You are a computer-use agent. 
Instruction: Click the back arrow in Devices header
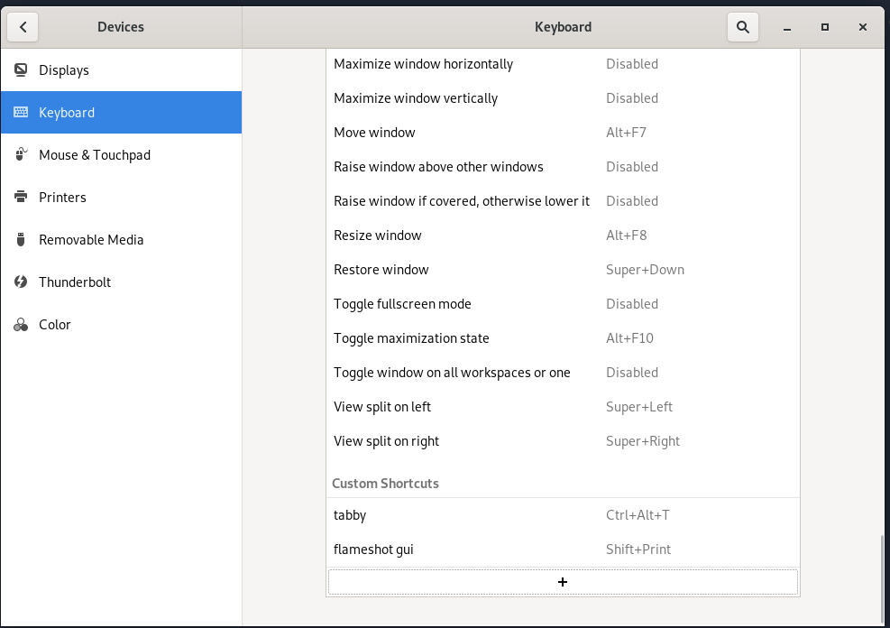coord(23,27)
